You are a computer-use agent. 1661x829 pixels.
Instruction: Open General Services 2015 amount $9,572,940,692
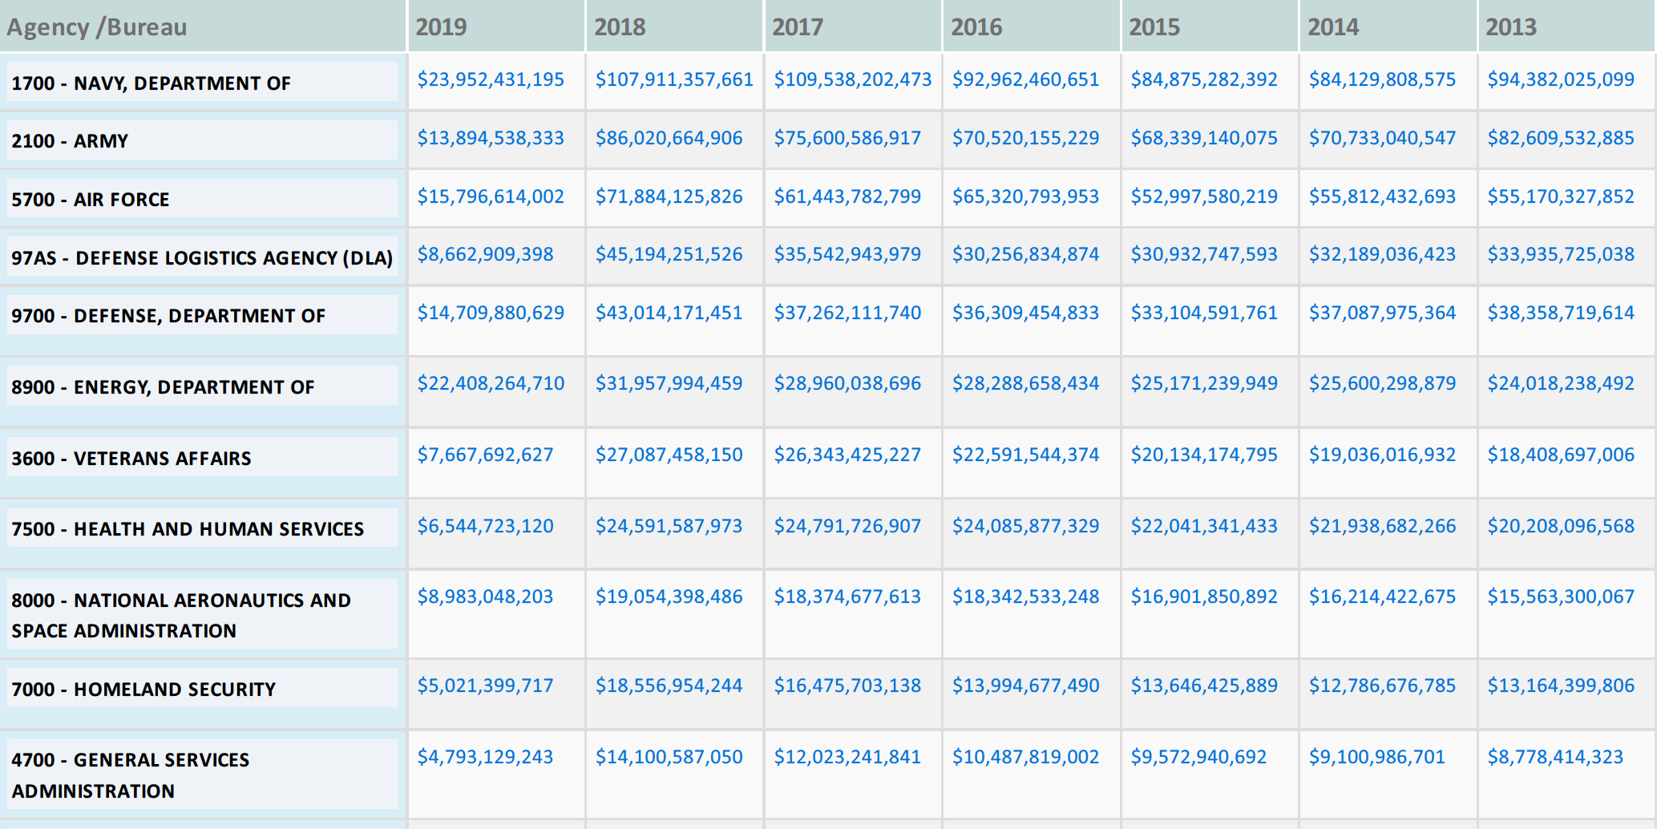[1198, 757]
